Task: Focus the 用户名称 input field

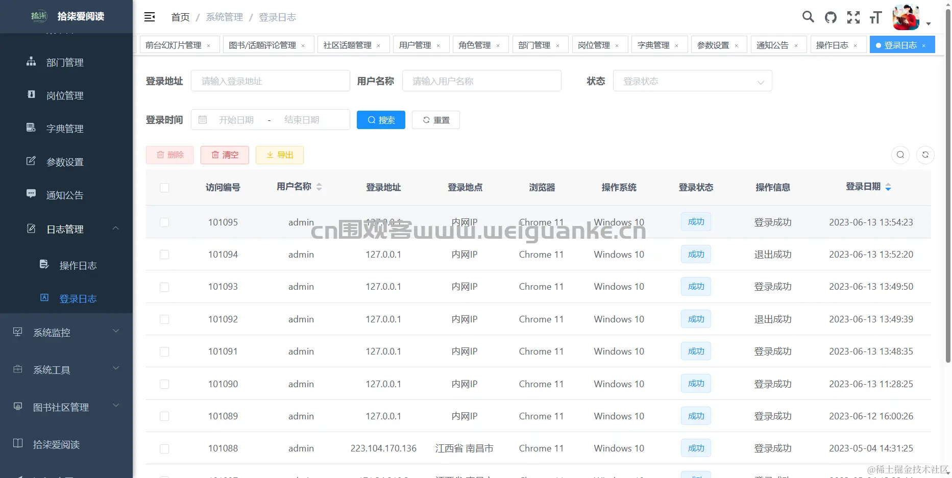Action: [482, 81]
